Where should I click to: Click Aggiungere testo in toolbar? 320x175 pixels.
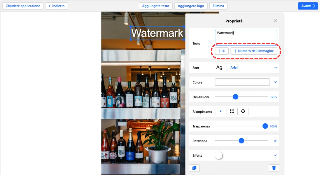[156, 6]
